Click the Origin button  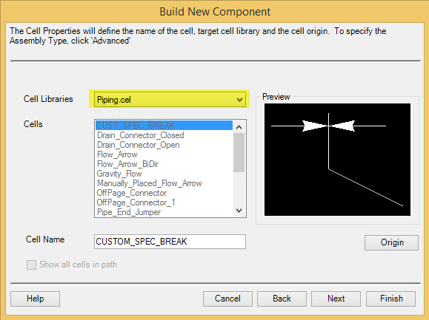pyautogui.click(x=391, y=242)
